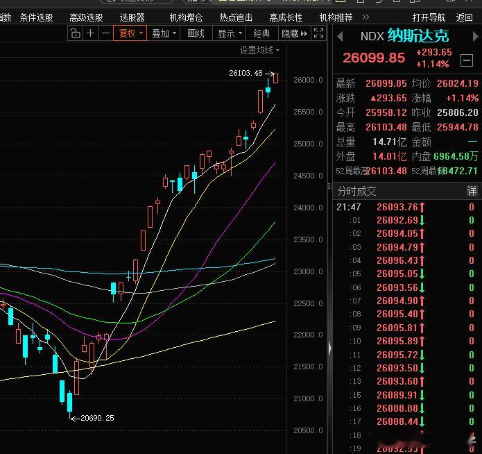Image resolution: width=482 pixels, height=454 pixels.
Task: Click the 26000.0 price axis label
Action: click(x=308, y=80)
